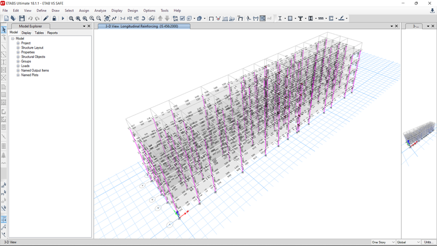The width and height of the screenshot is (437, 246).
Task: Click the Zoom Out minus magnifier icon
Action: [x=99, y=19]
